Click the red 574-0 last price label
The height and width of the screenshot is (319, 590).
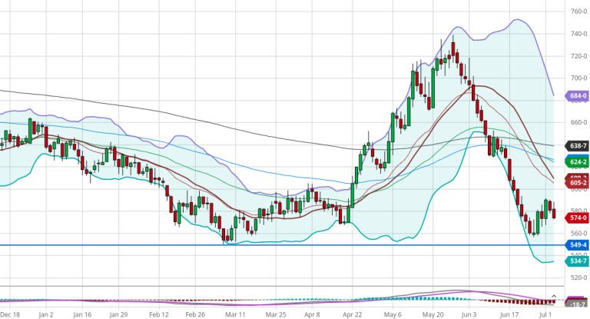[578, 218]
